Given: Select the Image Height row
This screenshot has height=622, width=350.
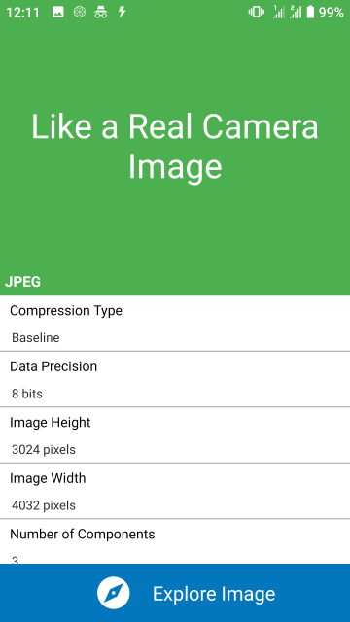Looking at the screenshot, I should click(175, 435).
